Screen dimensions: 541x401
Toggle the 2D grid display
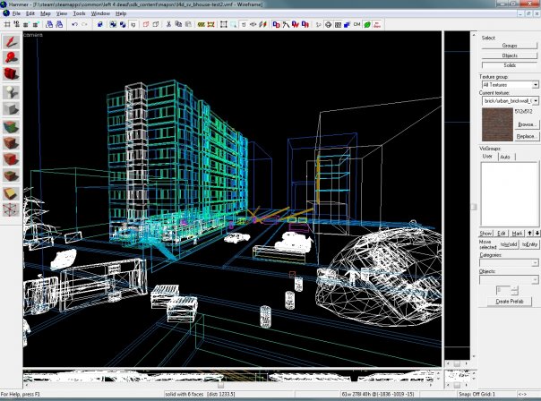[6, 24]
